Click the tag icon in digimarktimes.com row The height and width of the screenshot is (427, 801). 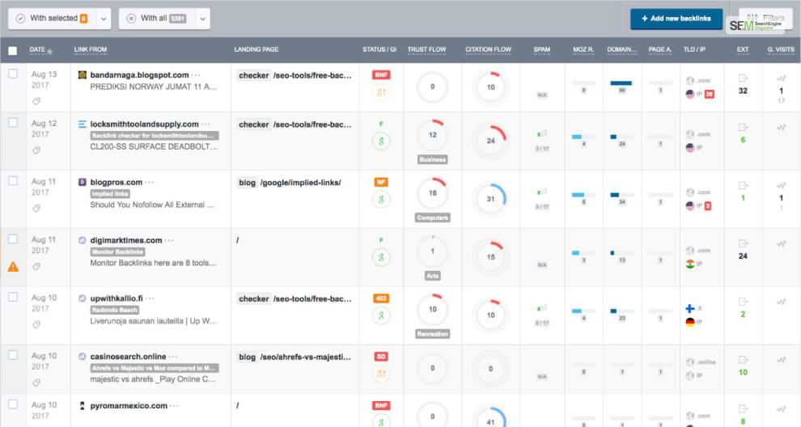[36, 267]
